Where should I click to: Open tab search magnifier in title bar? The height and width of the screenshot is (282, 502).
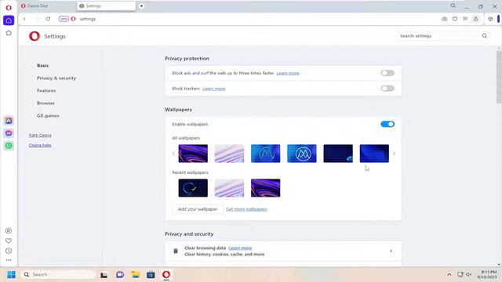453,5
